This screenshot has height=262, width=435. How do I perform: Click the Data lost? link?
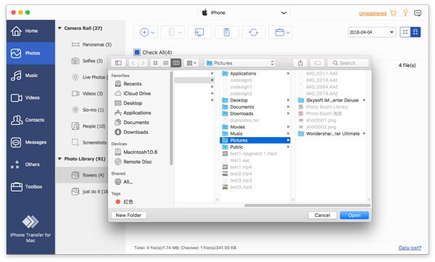coord(410,247)
